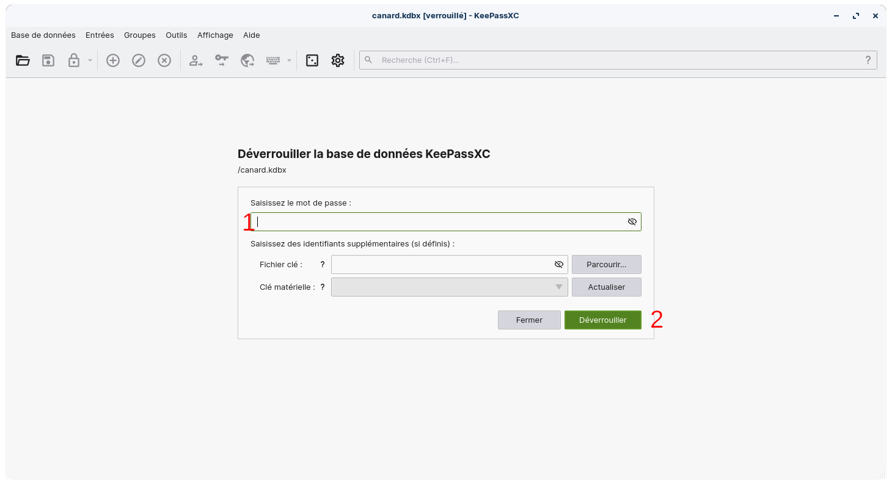Click the edit entry pencil icon
Screen dimensions: 892x485
pyautogui.click(x=139, y=60)
